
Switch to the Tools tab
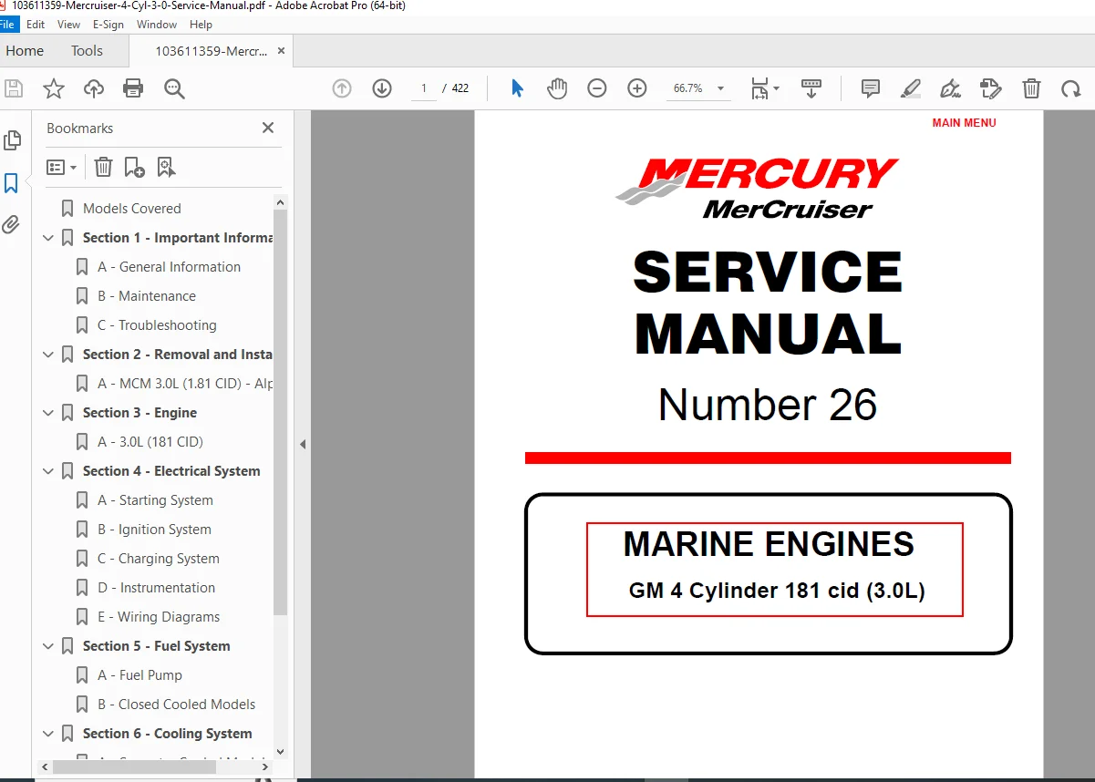coord(87,51)
